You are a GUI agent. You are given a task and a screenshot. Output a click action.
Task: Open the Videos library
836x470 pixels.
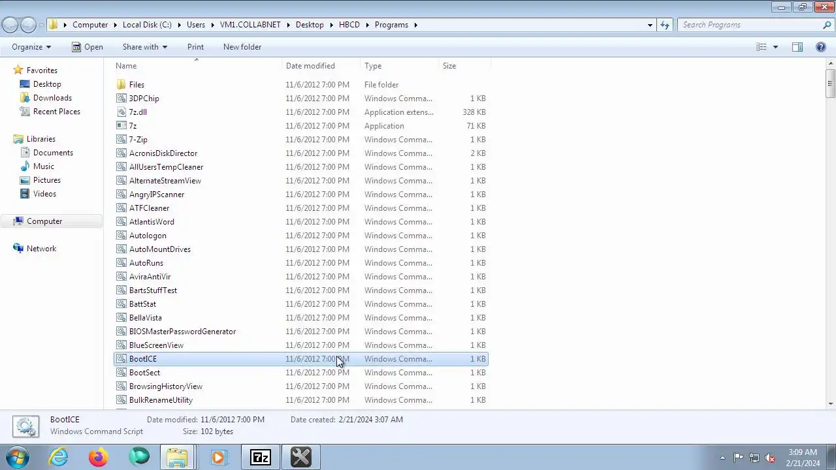(44, 194)
